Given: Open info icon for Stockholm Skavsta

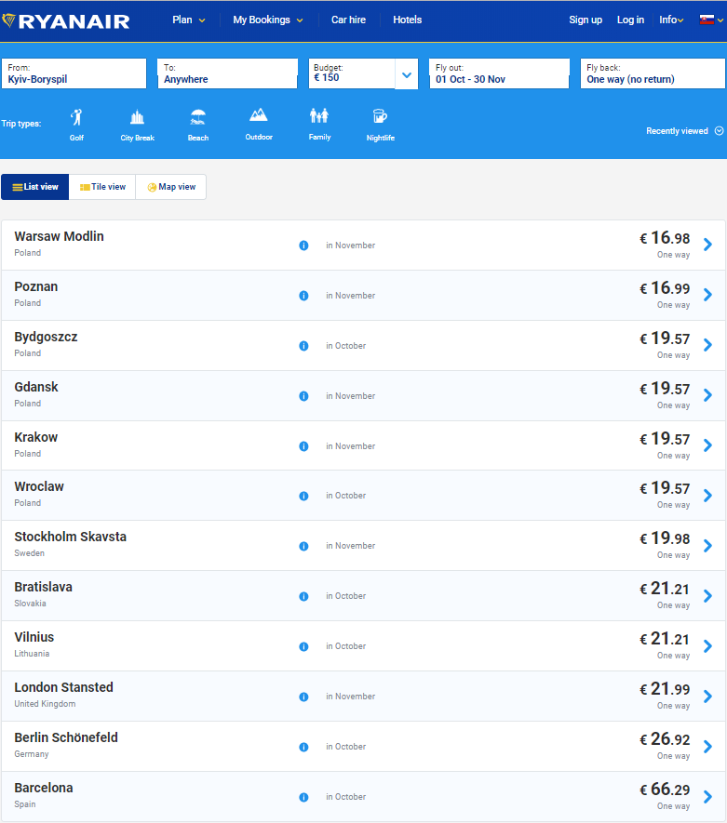Looking at the screenshot, I should [x=303, y=546].
